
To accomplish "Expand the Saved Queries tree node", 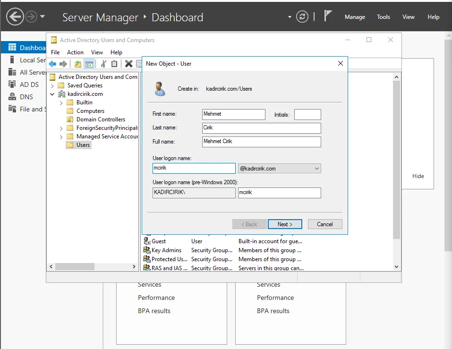I will coord(52,85).
